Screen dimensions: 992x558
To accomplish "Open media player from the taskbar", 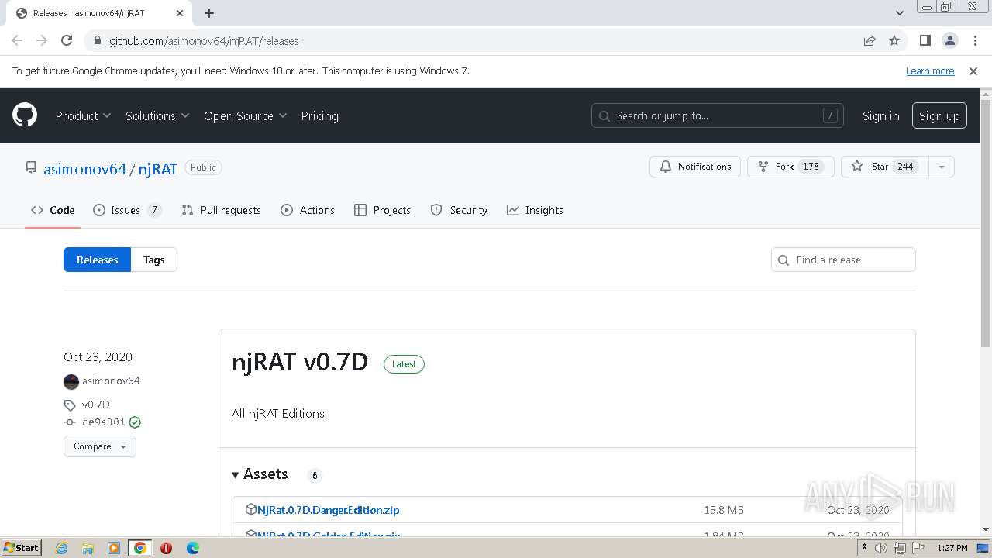I will [x=114, y=548].
